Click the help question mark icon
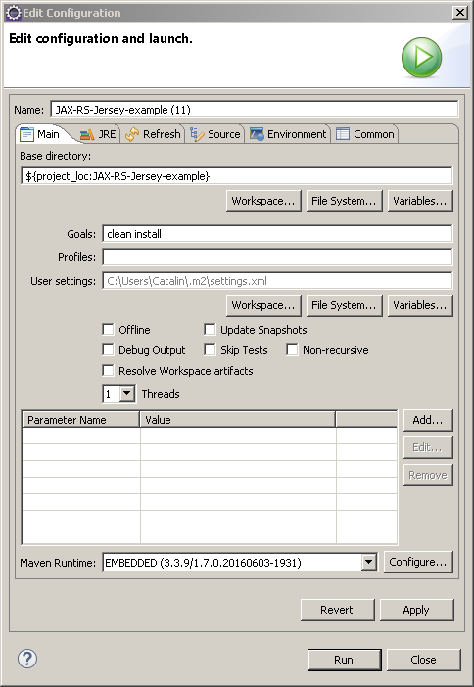Image resolution: width=474 pixels, height=687 pixels. (x=27, y=659)
